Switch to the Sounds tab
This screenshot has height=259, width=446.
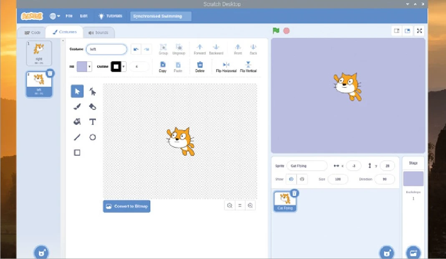click(98, 32)
